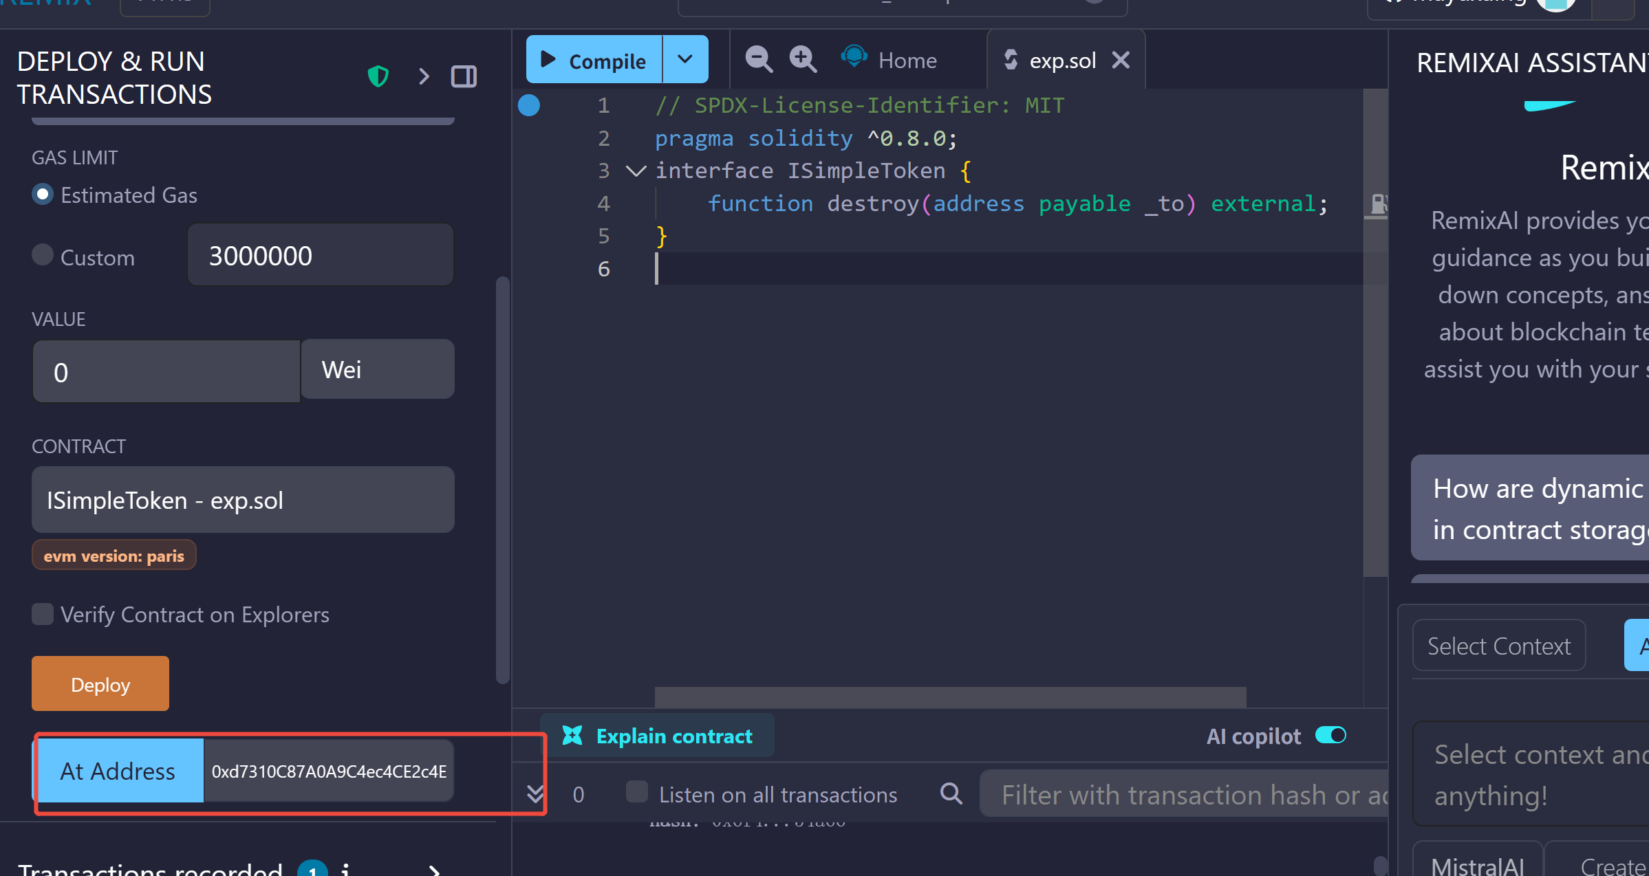
Task: Collapse the ISimpleToken interface code fold
Action: 636,171
